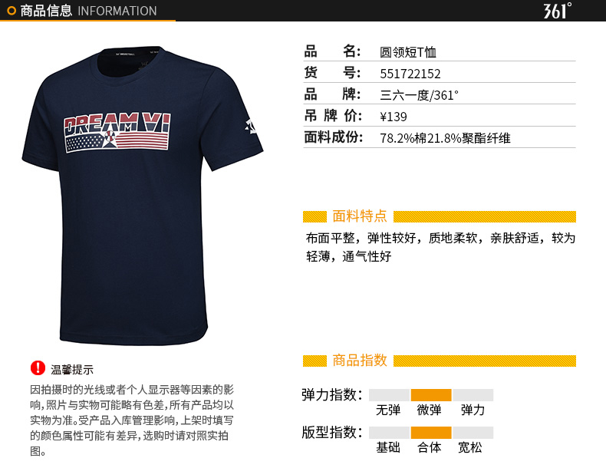The width and height of the screenshot is (606, 468).
Task: Click the product number 551722152
Action: pos(410,74)
